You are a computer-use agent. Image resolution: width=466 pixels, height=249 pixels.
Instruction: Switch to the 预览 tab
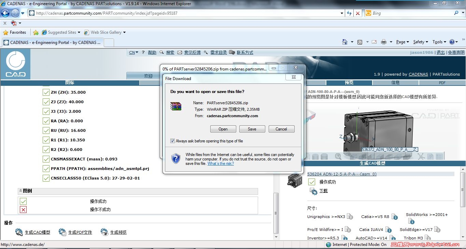[349, 83]
